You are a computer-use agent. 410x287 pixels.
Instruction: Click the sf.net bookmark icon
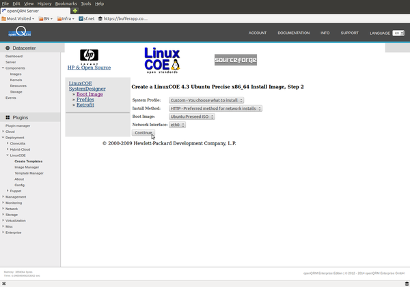[81, 18]
